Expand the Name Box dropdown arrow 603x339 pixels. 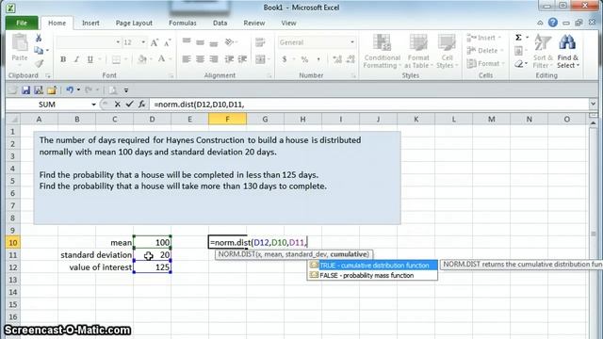point(93,105)
